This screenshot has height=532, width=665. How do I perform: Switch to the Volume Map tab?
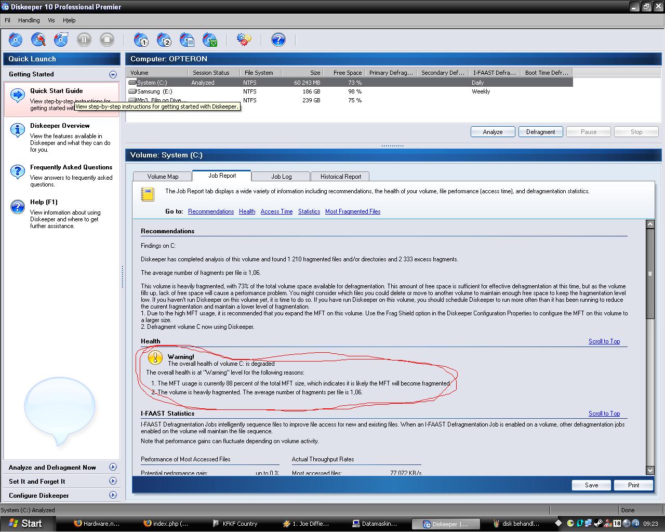[163, 177]
